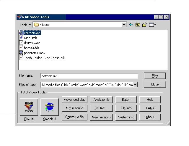Open FAQs
The width and height of the screenshot is (189, 146).
tap(150, 108)
